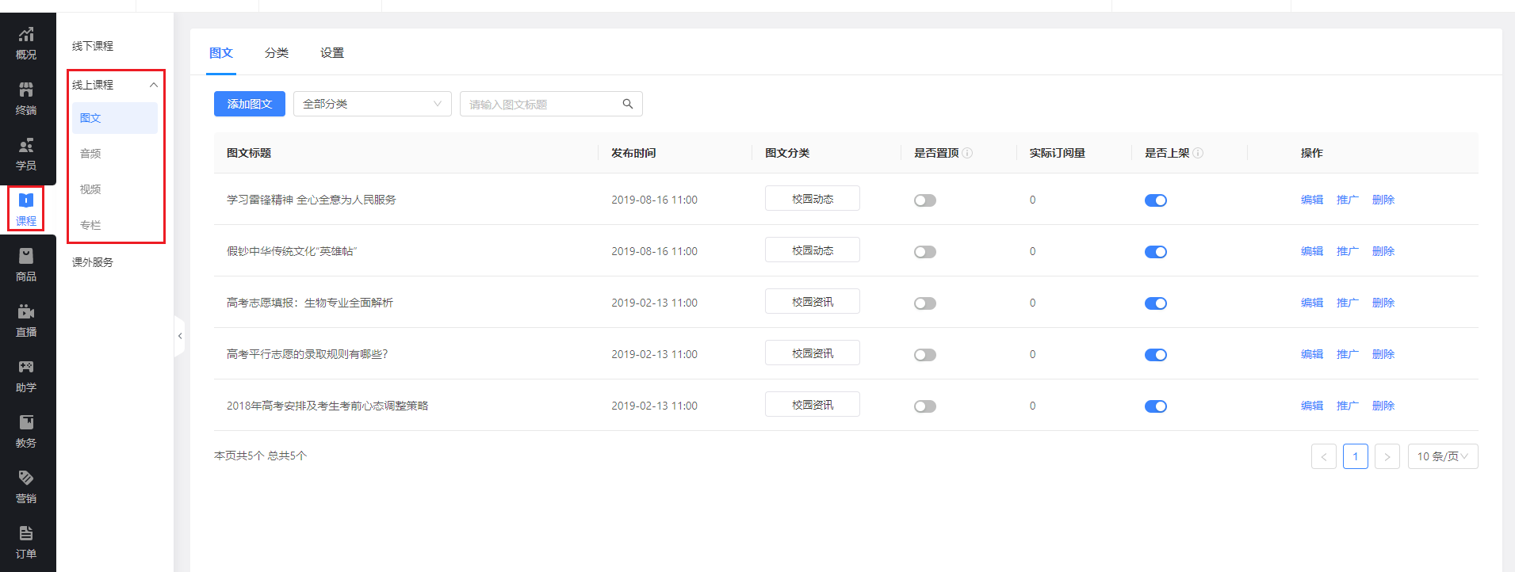Enable pin-to-top for 学习雷锋精神 article

[924, 200]
